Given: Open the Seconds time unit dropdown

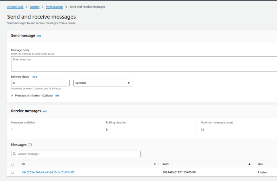Looking at the screenshot, I should [x=103, y=83].
